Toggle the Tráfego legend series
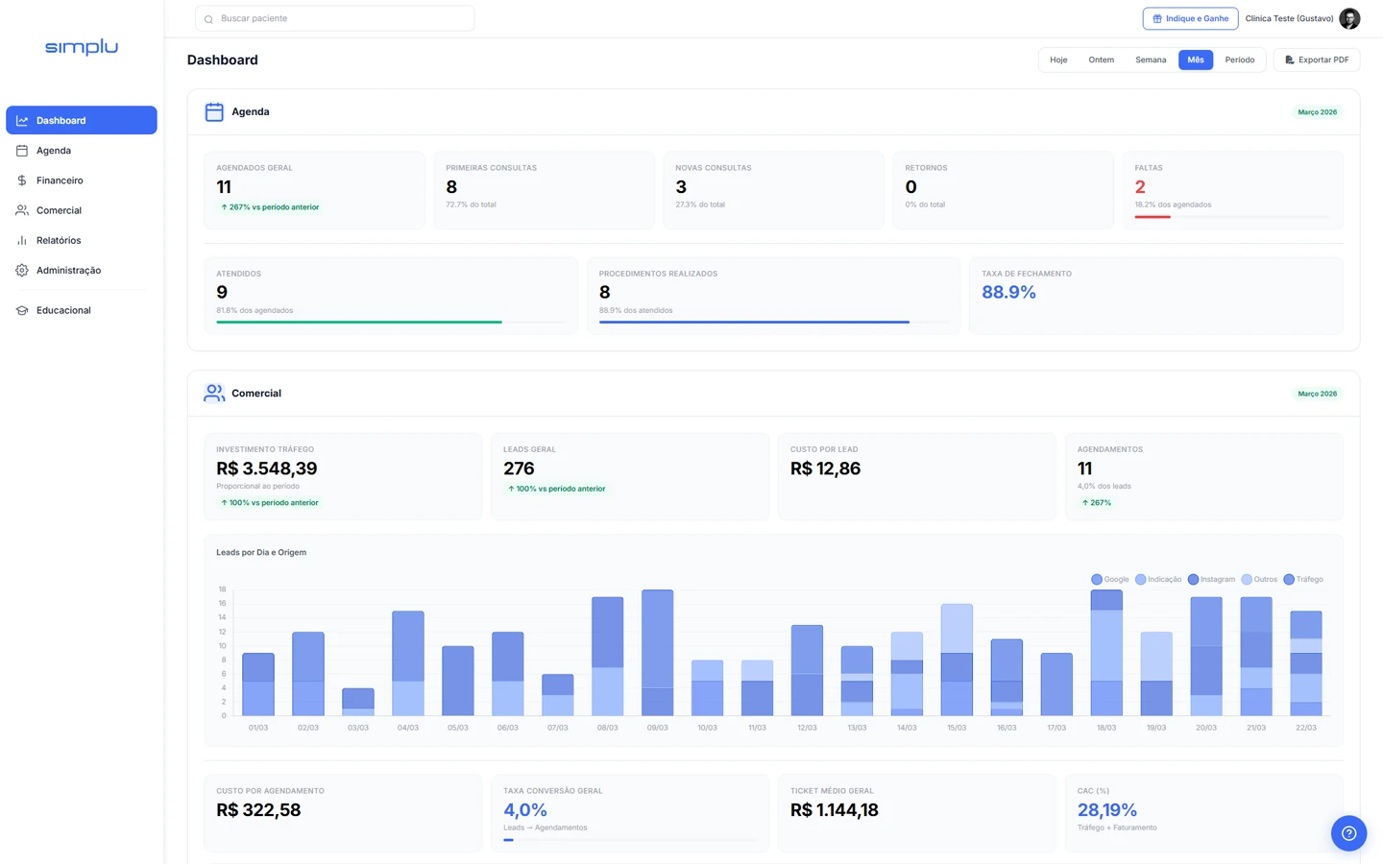This screenshot has height=864, width=1383. [x=1303, y=580]
